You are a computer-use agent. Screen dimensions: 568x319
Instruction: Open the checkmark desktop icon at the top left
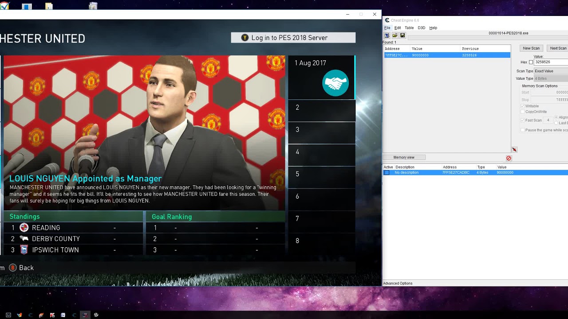pos(4,5)
